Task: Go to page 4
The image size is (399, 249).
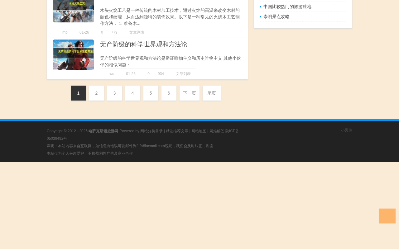Action: [133, 93]
